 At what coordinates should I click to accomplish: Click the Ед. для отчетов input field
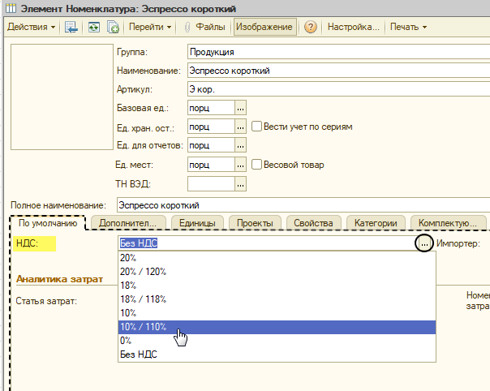click(211, 145)
